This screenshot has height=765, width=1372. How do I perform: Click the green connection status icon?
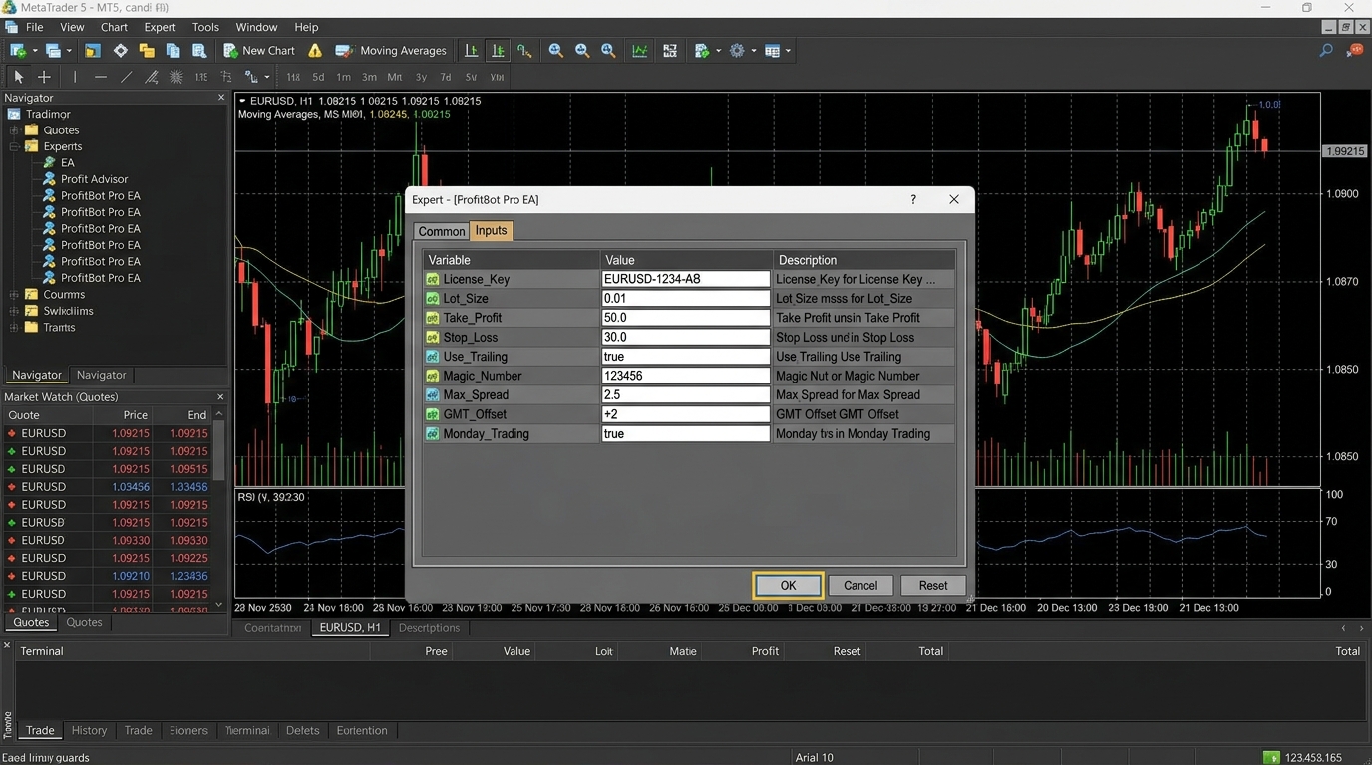(x=1271, y=758)
